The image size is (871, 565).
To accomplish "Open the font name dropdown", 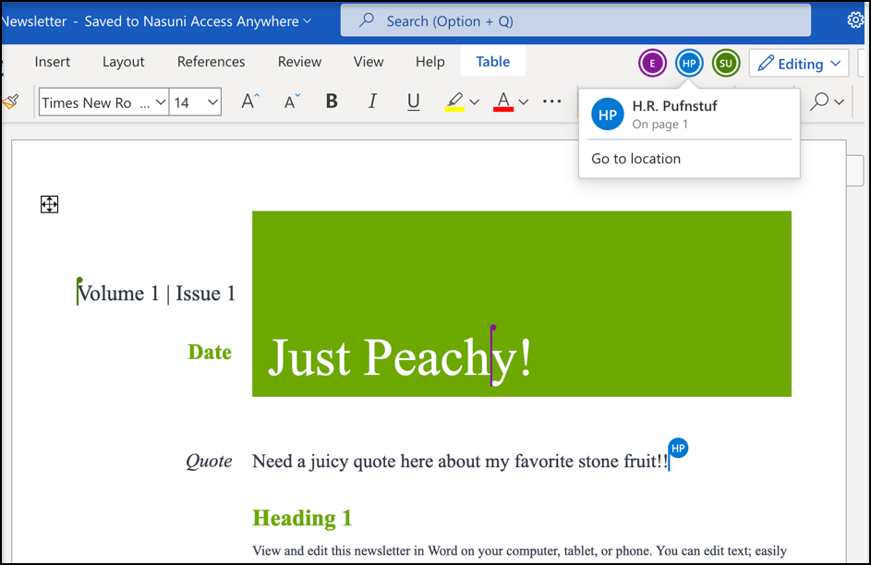I will tap(160, 102).
